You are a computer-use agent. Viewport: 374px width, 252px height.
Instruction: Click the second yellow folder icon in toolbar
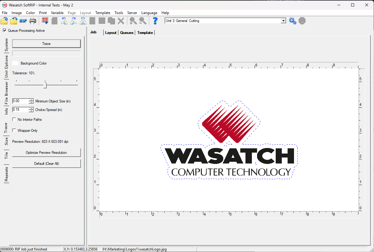[14, 21]
